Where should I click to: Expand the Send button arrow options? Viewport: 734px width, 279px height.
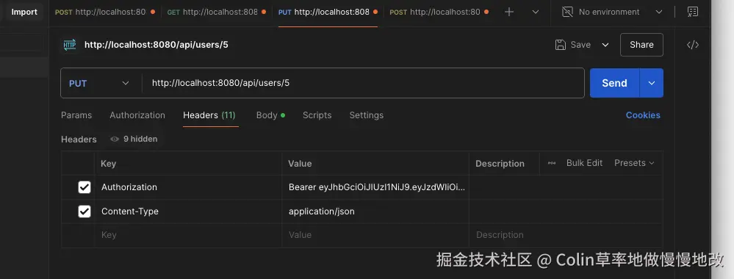tap(652, 83)
